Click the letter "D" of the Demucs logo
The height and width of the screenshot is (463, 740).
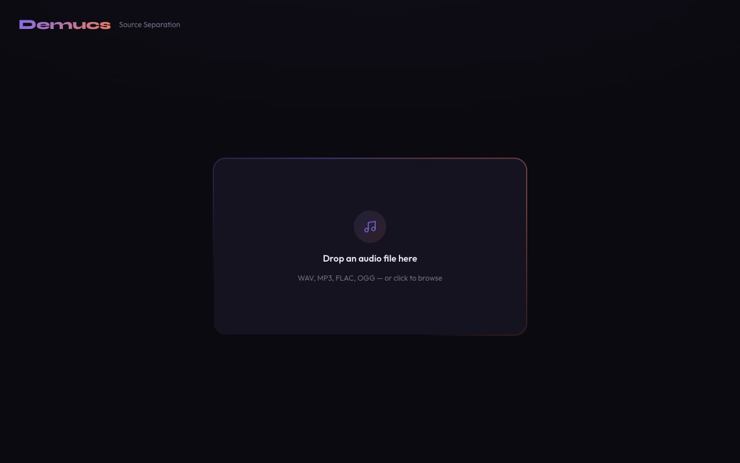click(27, 25)
